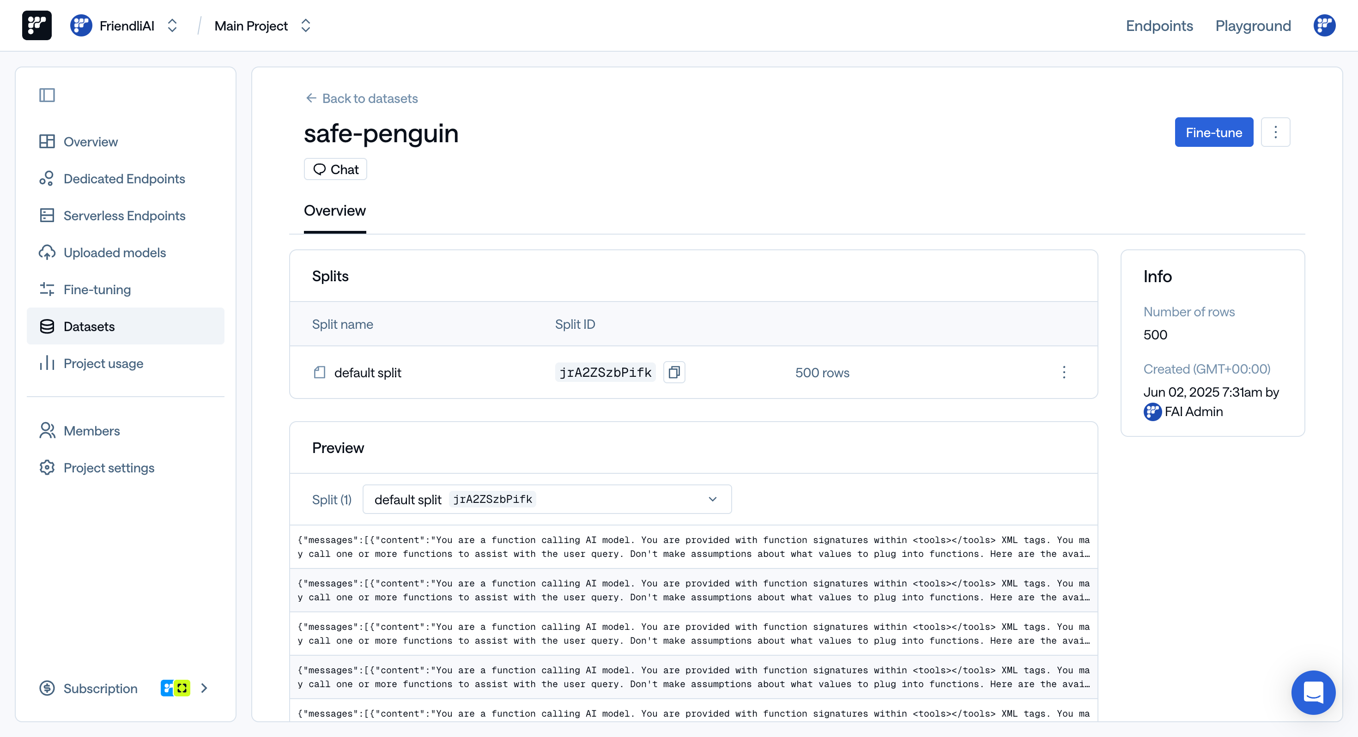Open Serverless Endpoints from sidebar
Screen dimensions: 1358x737
(124, 215)
